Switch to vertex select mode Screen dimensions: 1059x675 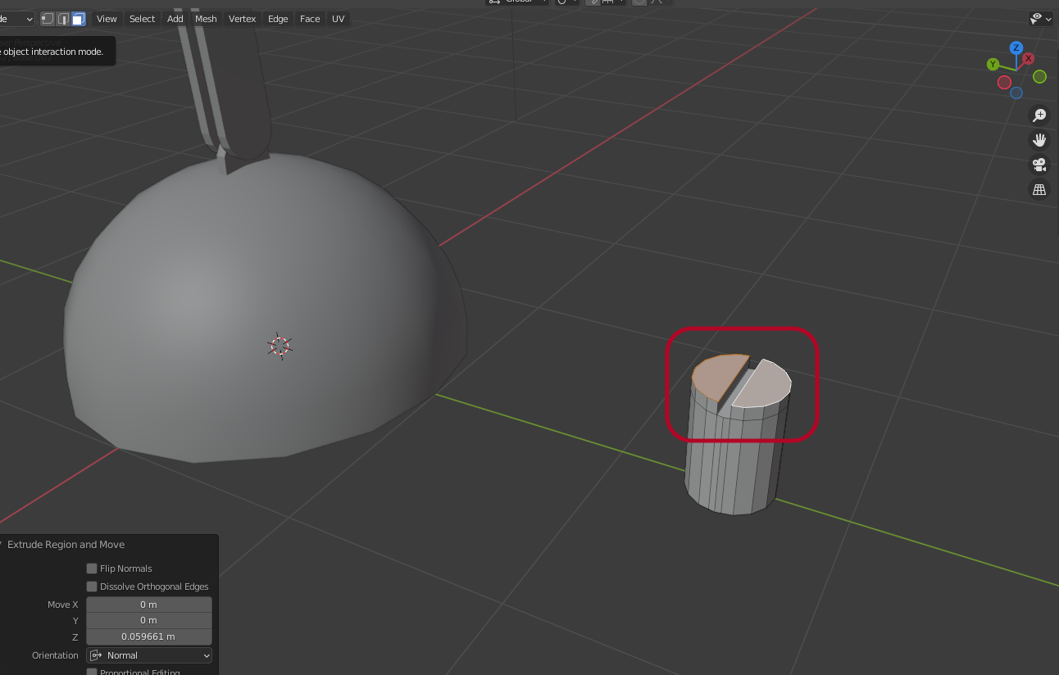[48, 19]
